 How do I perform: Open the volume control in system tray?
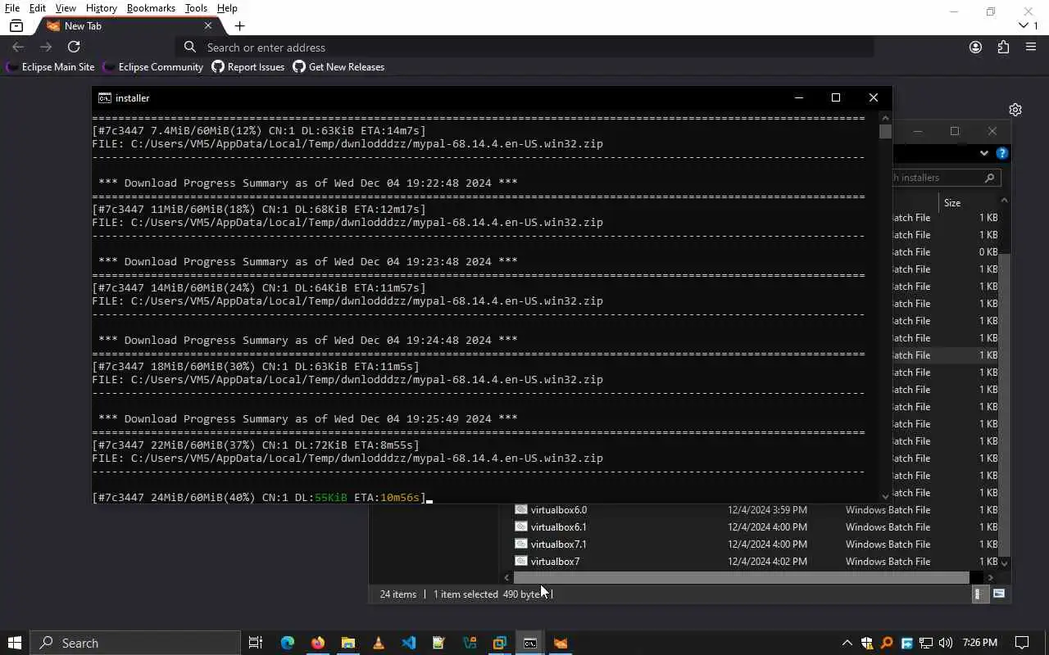click(x=946, y=643)
